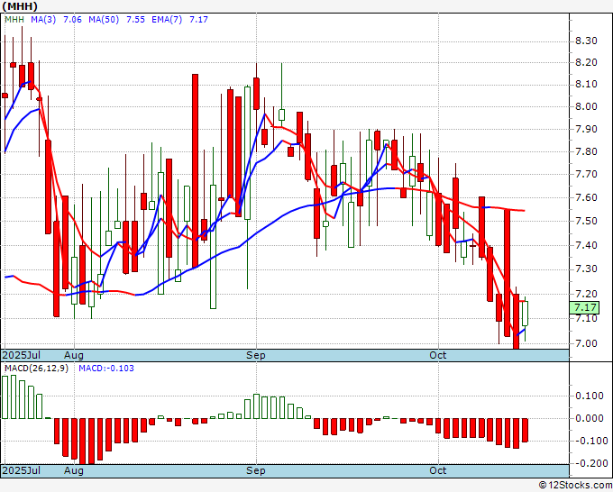
Task: Click the 7.00 price axis label
Action: [x=586, y=344]
